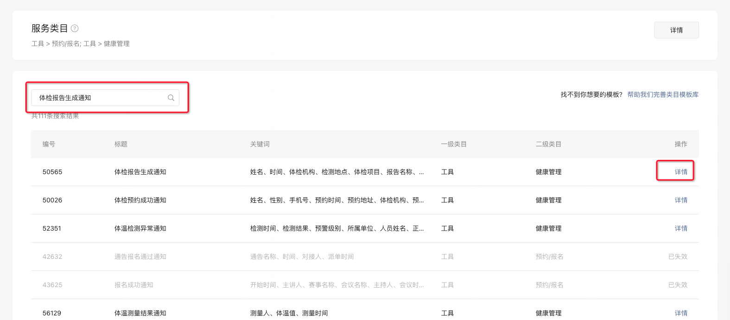Click the help icon beside 服务类目
The height and width of the screenshot is (320, 730).
pos(75,28)
